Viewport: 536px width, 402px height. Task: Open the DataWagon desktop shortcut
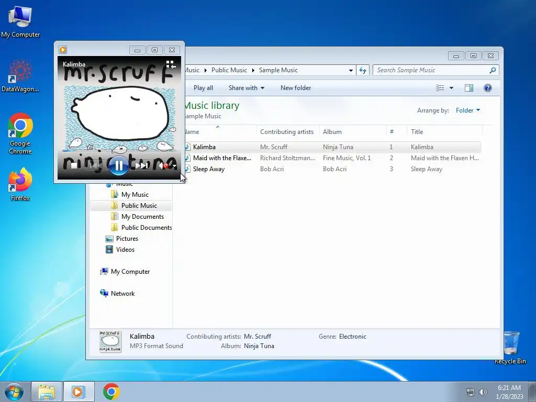(20, 76)
